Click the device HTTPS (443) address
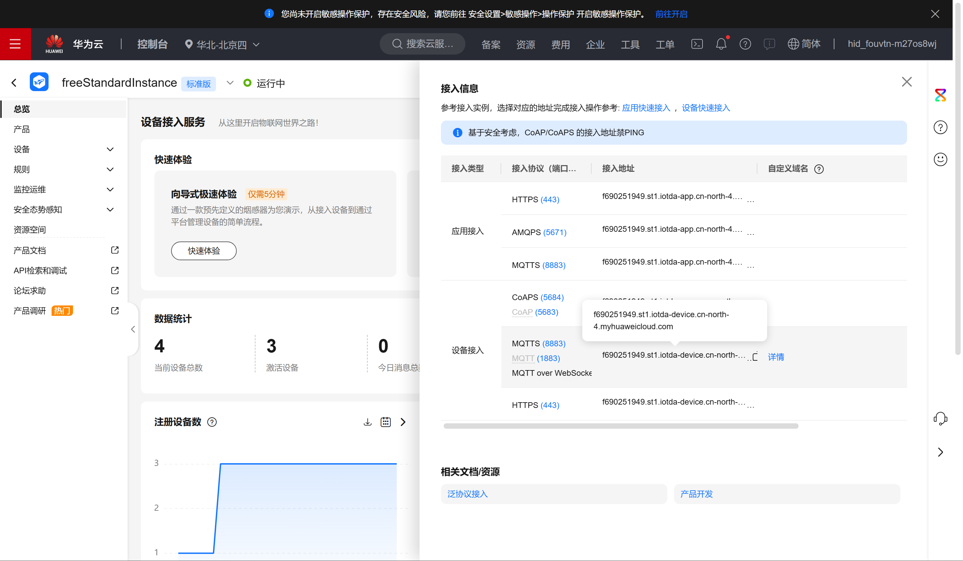Viewport: 963px width, 561px height. tap(673, 402)
